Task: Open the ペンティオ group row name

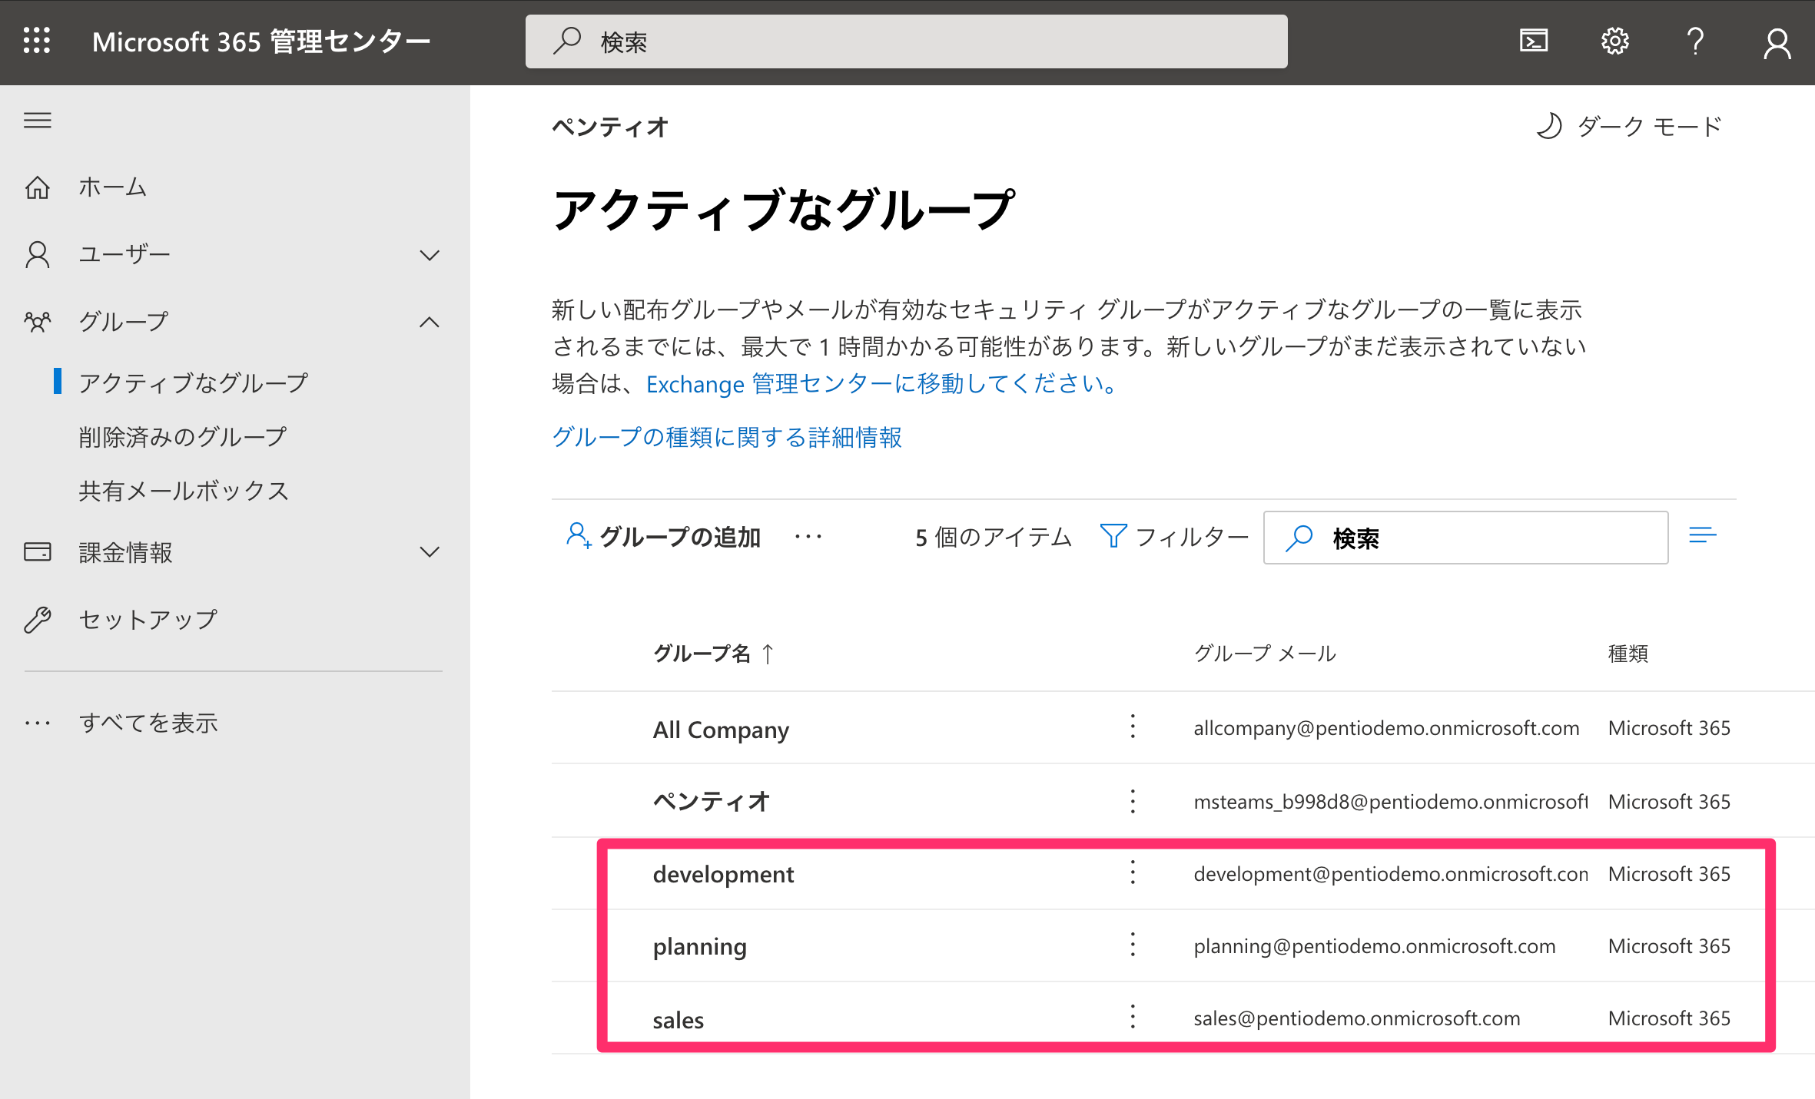Action: point(712,801)
